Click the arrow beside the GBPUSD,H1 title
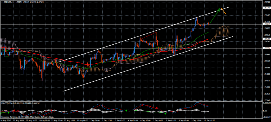Image resolution: width=271 pixels, height=122 pixels. click(2, 2)
